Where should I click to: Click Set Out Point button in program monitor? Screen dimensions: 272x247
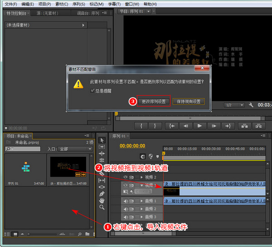(x=155, y=126)
